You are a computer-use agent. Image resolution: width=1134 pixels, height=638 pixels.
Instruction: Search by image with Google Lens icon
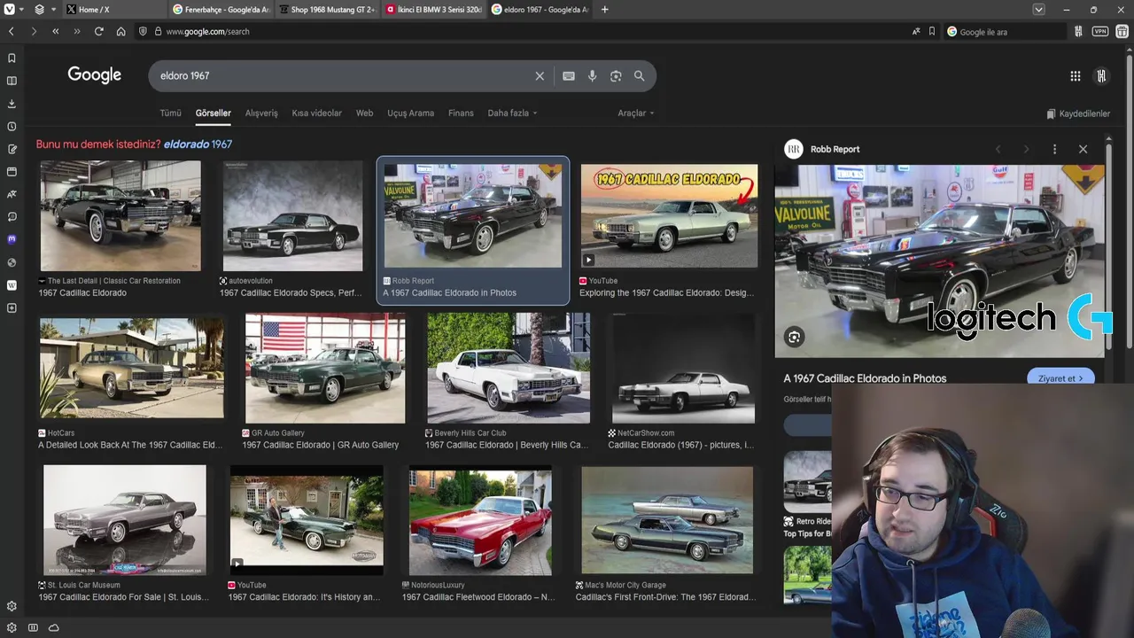pyautogui.click(x=616, y=76)
